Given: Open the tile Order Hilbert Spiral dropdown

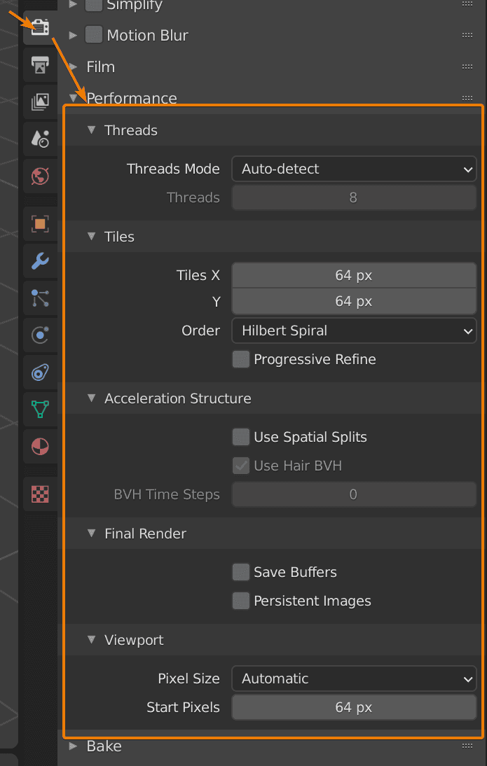Looking at the screenshot, I should point(354,330).
